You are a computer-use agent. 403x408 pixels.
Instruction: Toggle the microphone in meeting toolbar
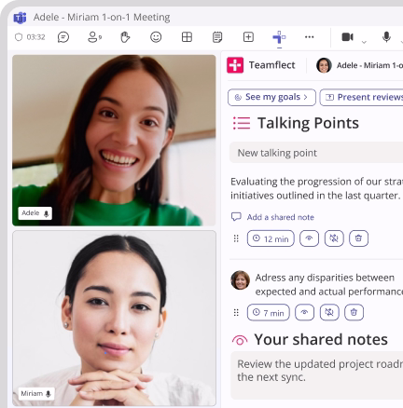pos(386,37)
